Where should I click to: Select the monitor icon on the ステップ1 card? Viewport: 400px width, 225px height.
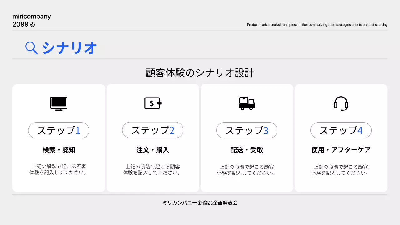pyautogui.click(x=59, y=103)
